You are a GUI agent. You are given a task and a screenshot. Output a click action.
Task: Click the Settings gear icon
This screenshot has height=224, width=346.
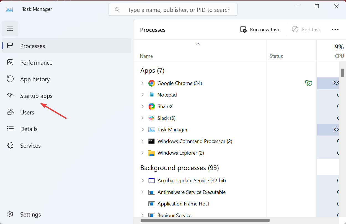pos(10,214)
